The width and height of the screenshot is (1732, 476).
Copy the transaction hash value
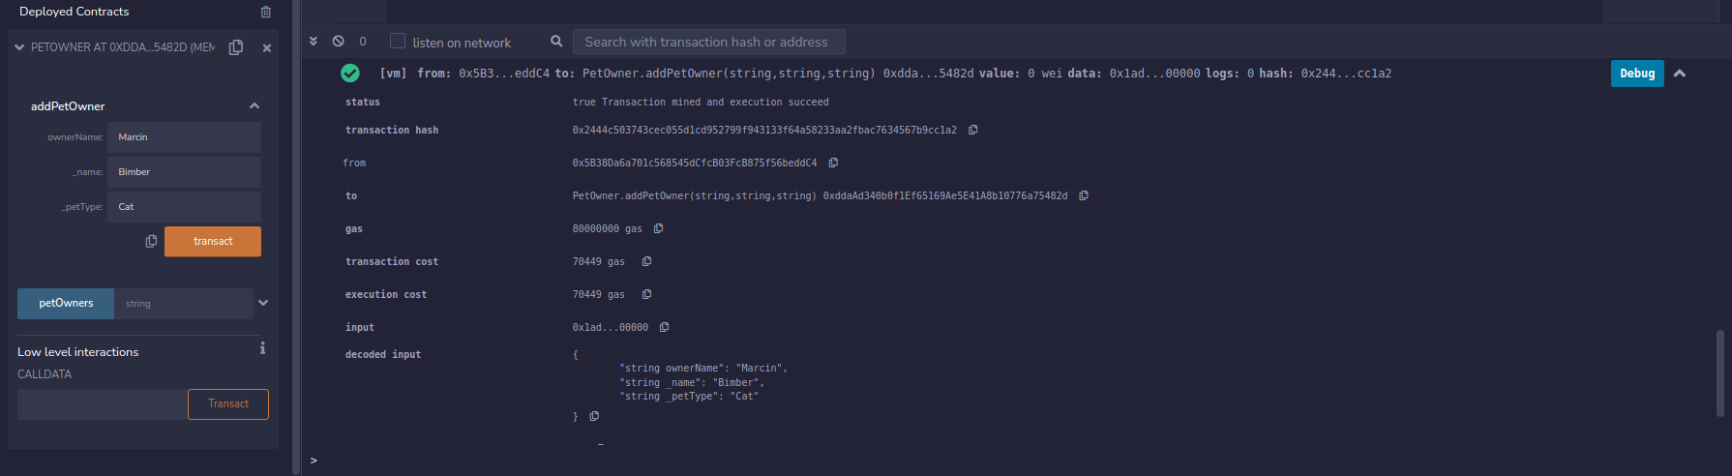click(973, 130)
